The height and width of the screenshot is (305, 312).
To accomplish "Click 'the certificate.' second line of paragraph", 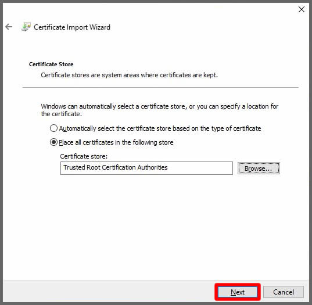I will point(61,114).
